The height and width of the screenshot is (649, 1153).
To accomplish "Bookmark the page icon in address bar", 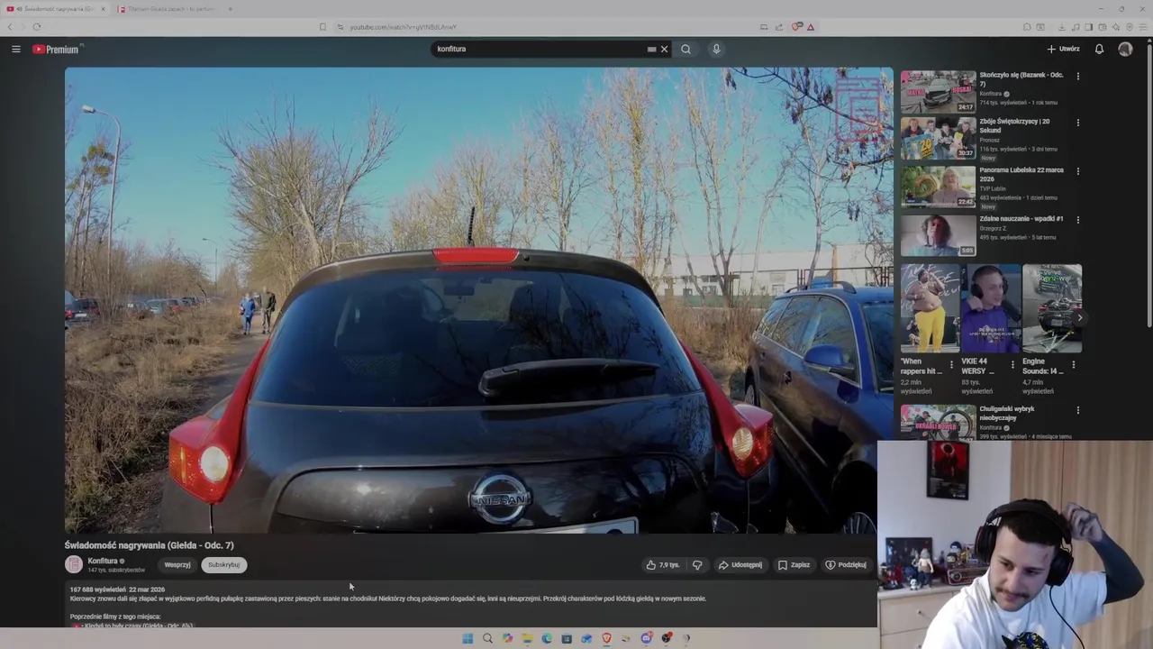I will point(322,27).
